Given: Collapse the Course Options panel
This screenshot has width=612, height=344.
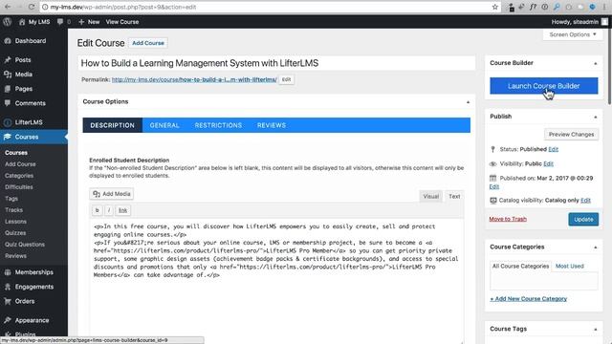Looking at the screenshot, I should pyautogui.click(x=468, y=102).
